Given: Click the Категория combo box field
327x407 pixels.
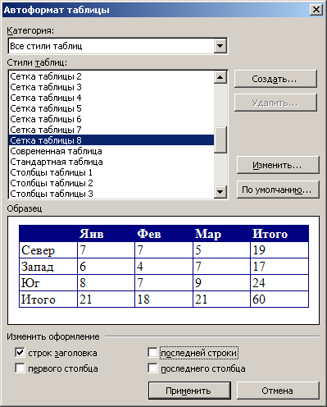Looking at the screenshot, I should 118,46.
